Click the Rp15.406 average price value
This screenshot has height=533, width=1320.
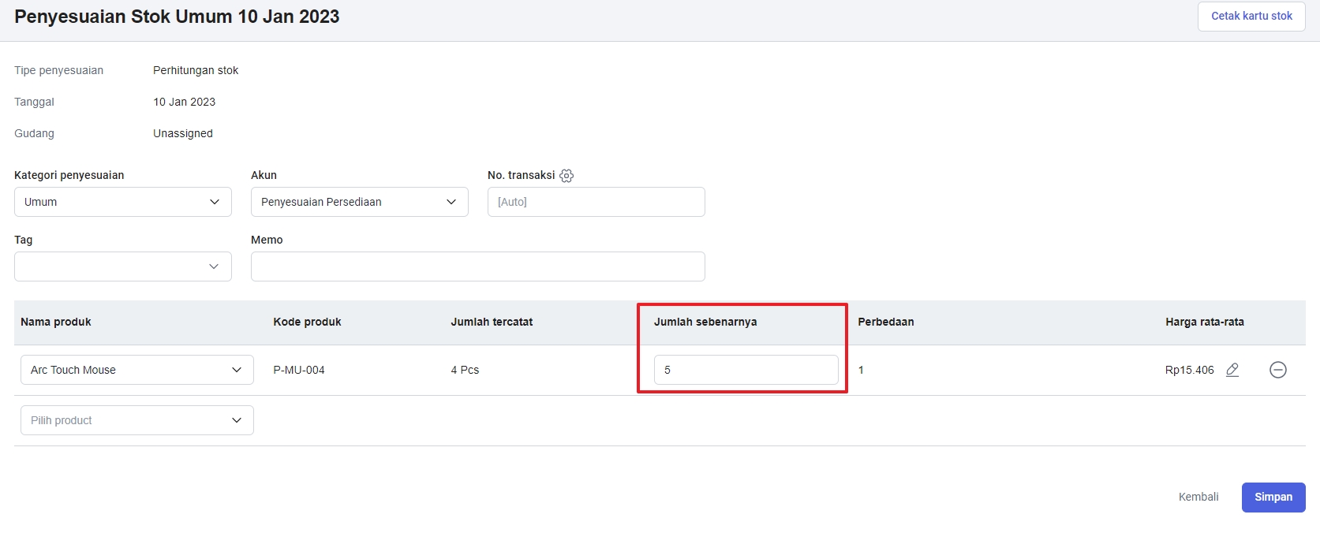coord(1189,370)
